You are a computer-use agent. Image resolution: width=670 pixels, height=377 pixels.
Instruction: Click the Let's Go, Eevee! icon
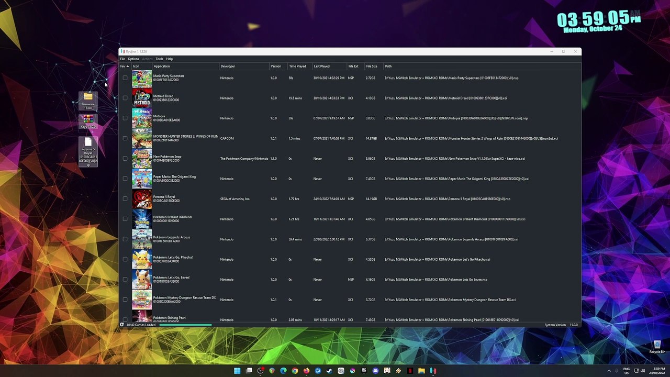point(142,280)
